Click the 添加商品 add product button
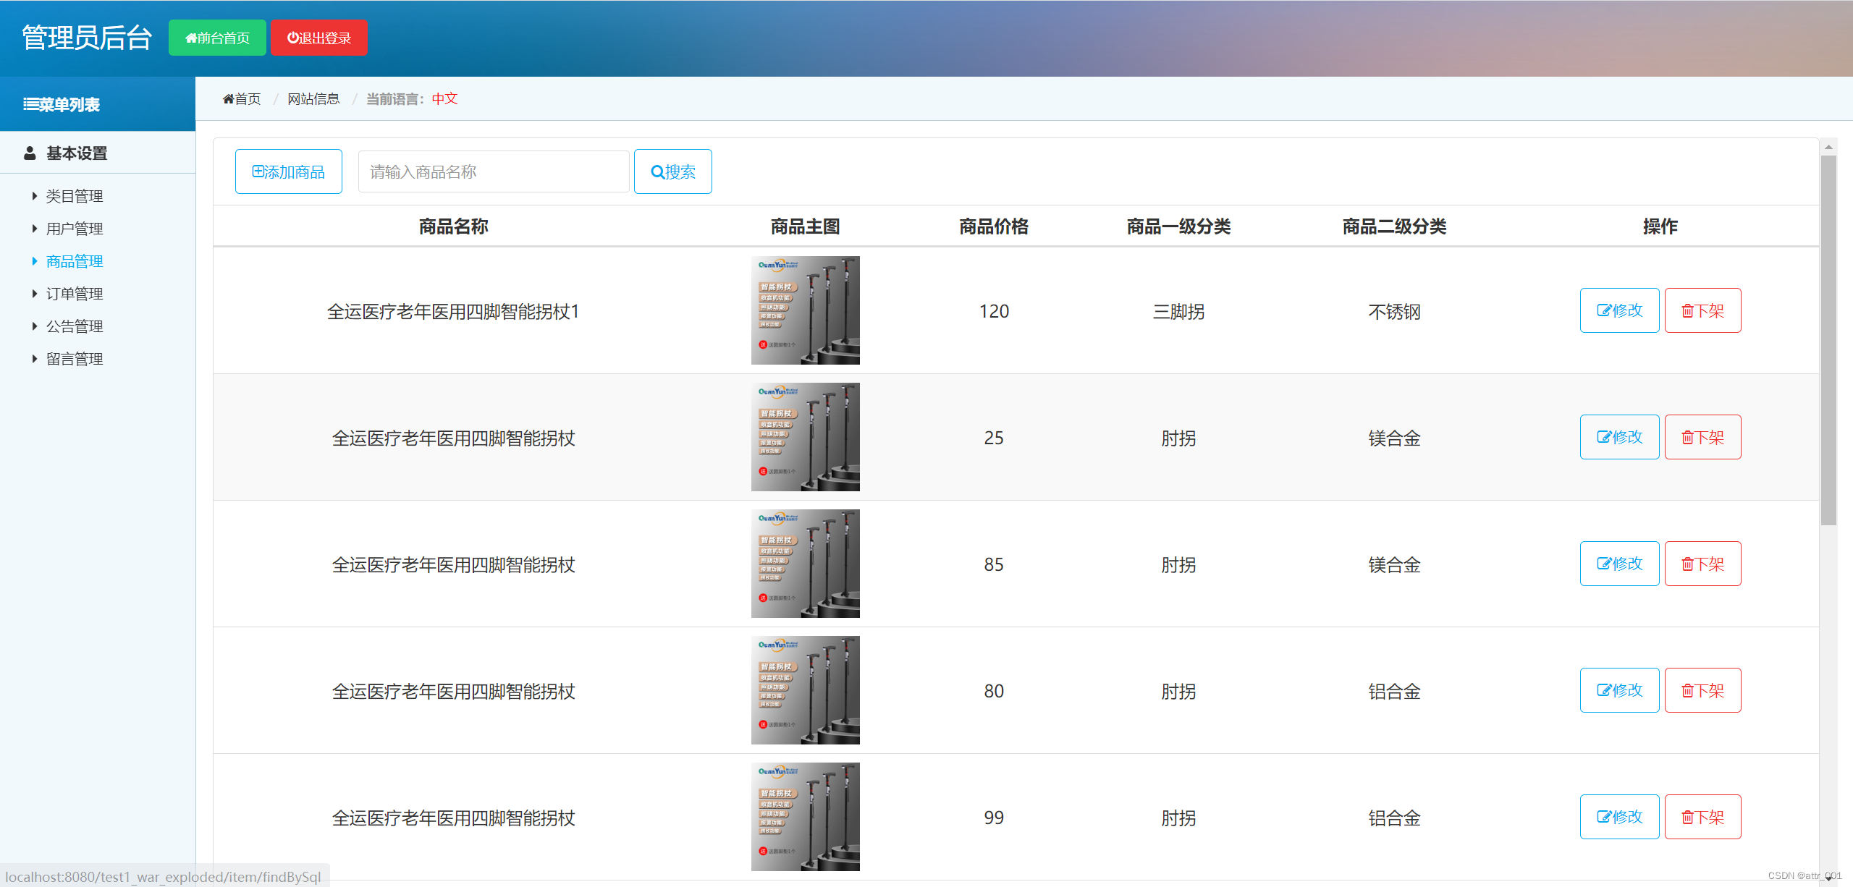This screenshot has width=1853, height=887. 288,171
